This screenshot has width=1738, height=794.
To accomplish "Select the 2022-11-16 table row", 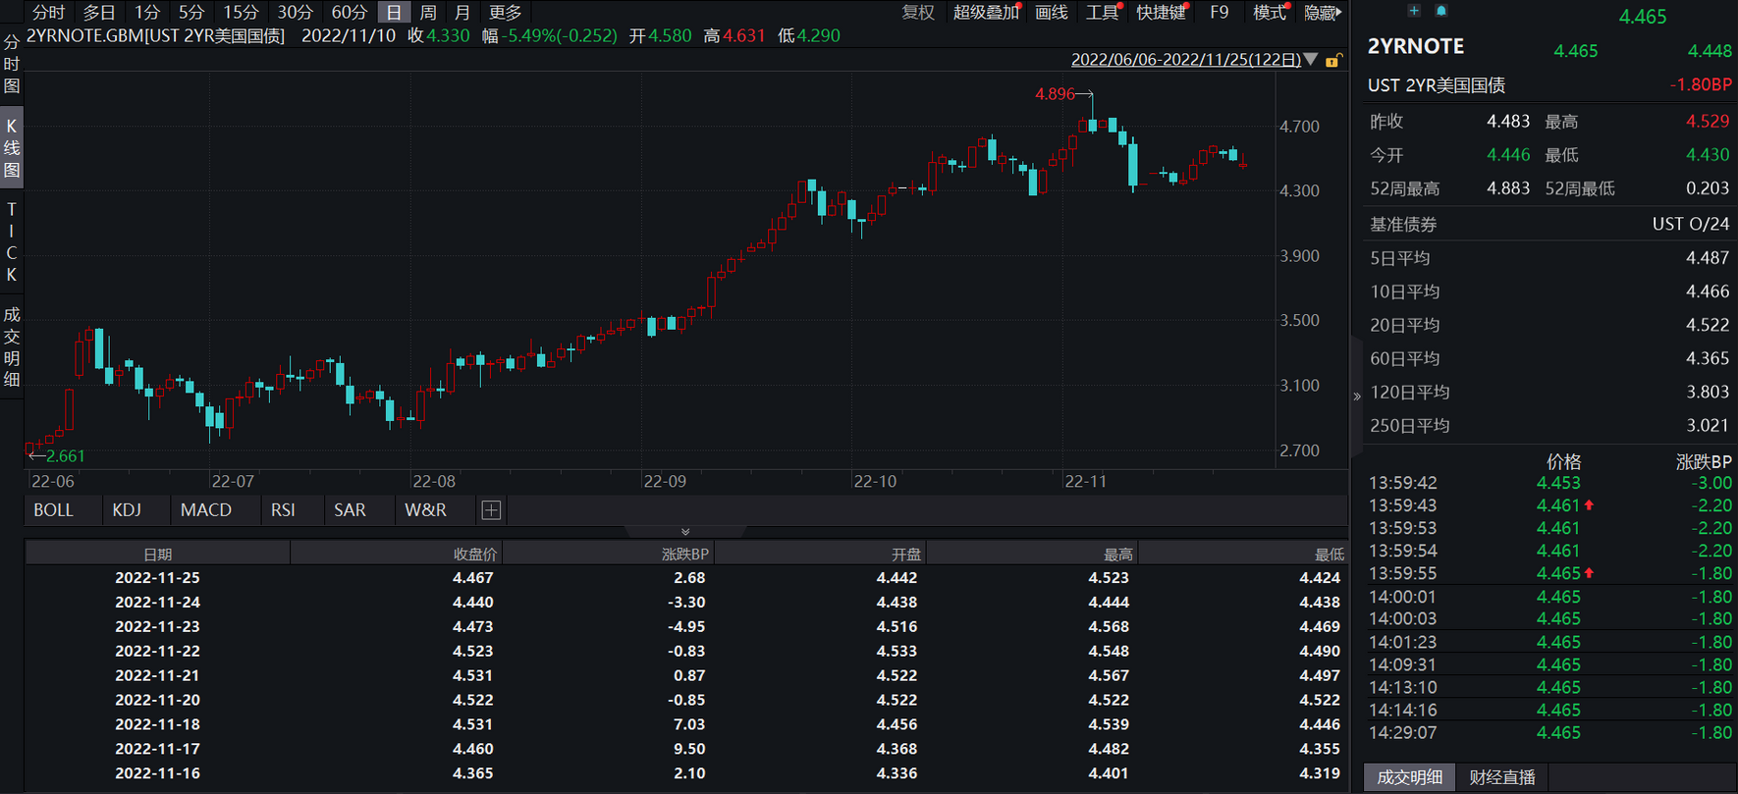I will click(685, 773).
